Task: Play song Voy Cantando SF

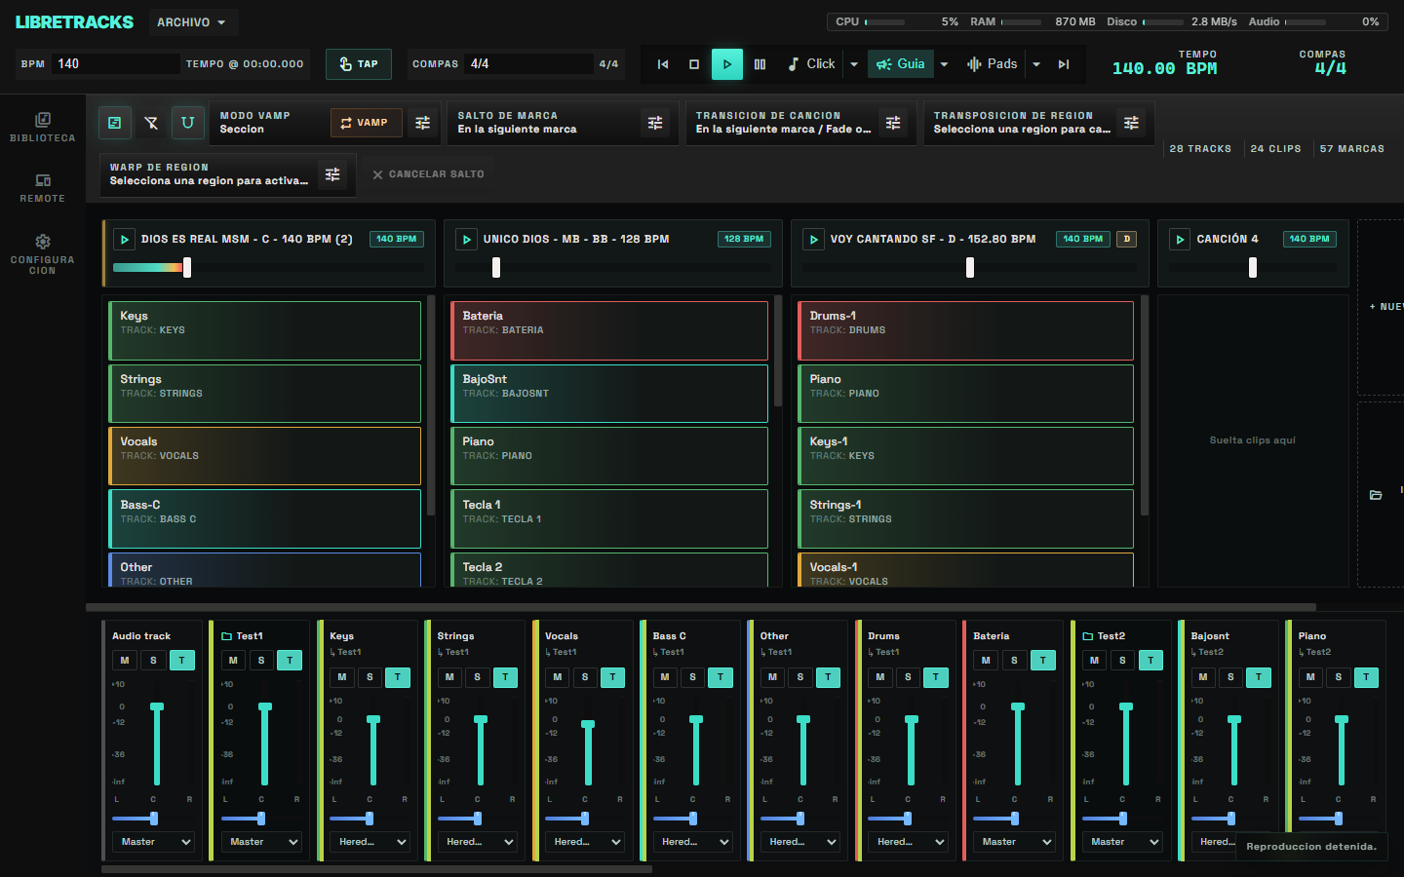Action: click(813, 239)
